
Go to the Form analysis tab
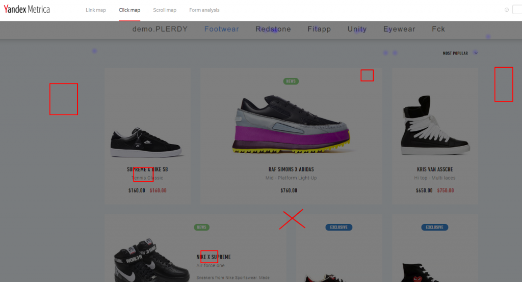click(204, 10)
